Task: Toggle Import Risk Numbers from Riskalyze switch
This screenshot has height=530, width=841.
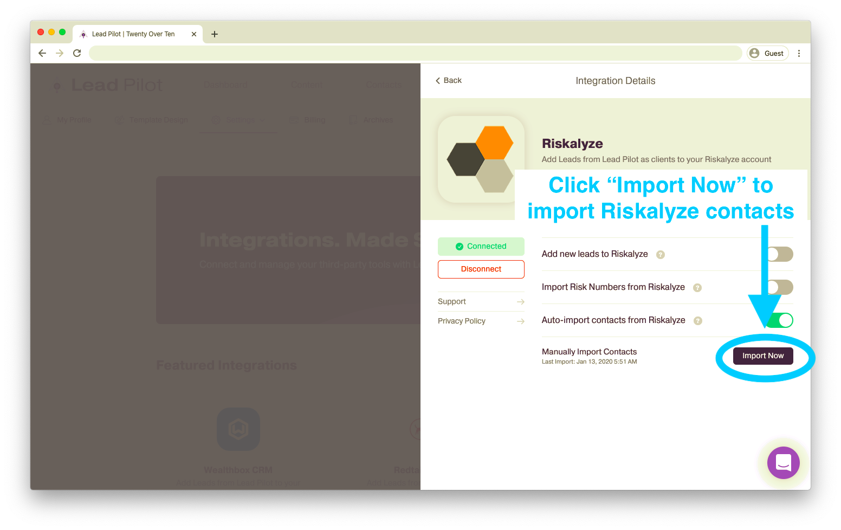Action: coord(780,287)
